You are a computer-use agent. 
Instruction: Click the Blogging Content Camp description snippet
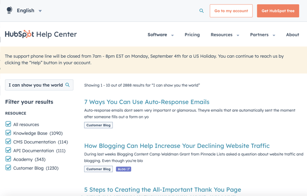[x=194, y=157]
